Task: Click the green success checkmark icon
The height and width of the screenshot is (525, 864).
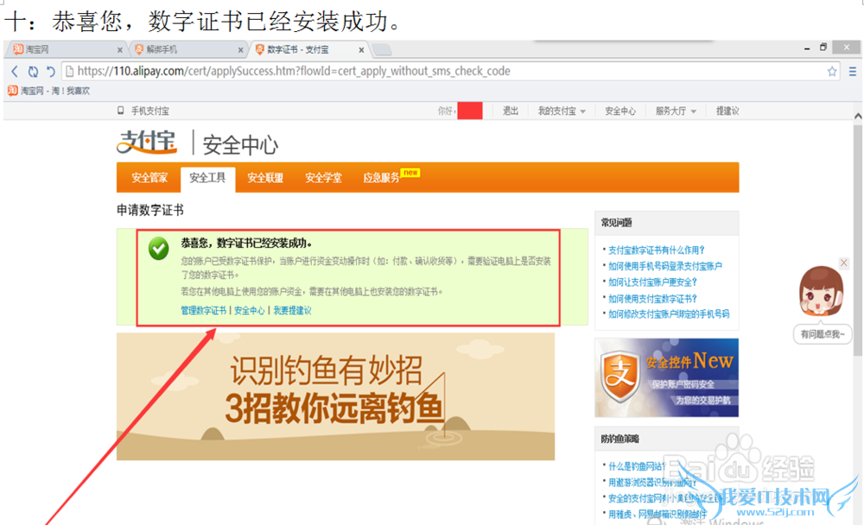Action: pyautogui.click(x=159, y=249)
